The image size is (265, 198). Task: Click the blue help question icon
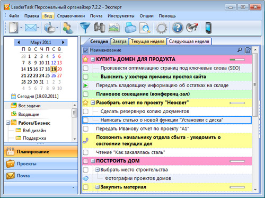(178, 28)
